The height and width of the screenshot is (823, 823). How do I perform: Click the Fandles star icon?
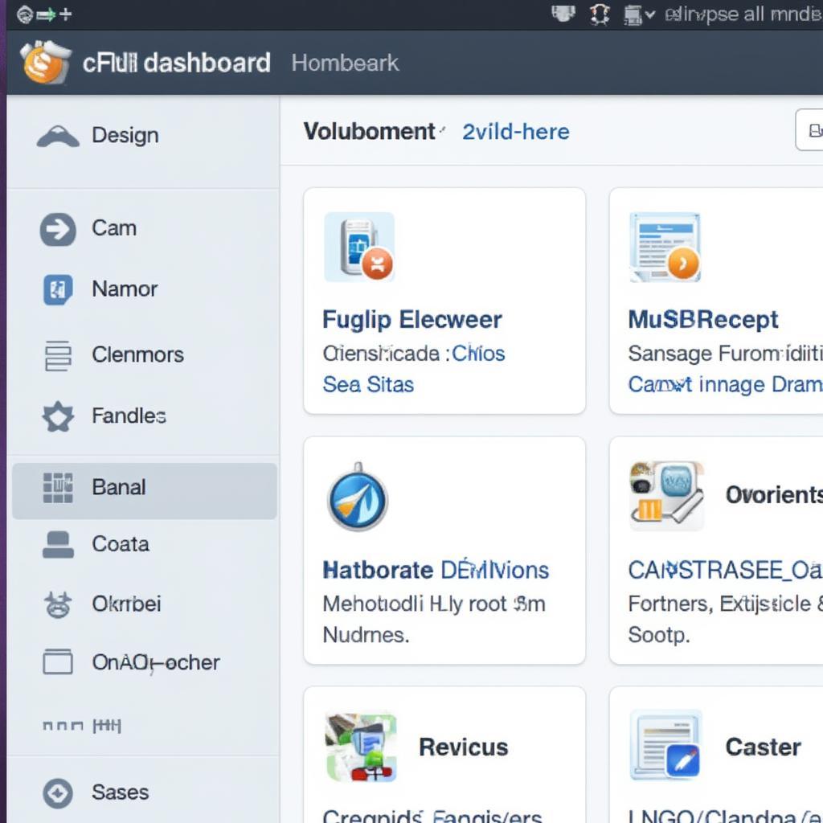(58, 417)
